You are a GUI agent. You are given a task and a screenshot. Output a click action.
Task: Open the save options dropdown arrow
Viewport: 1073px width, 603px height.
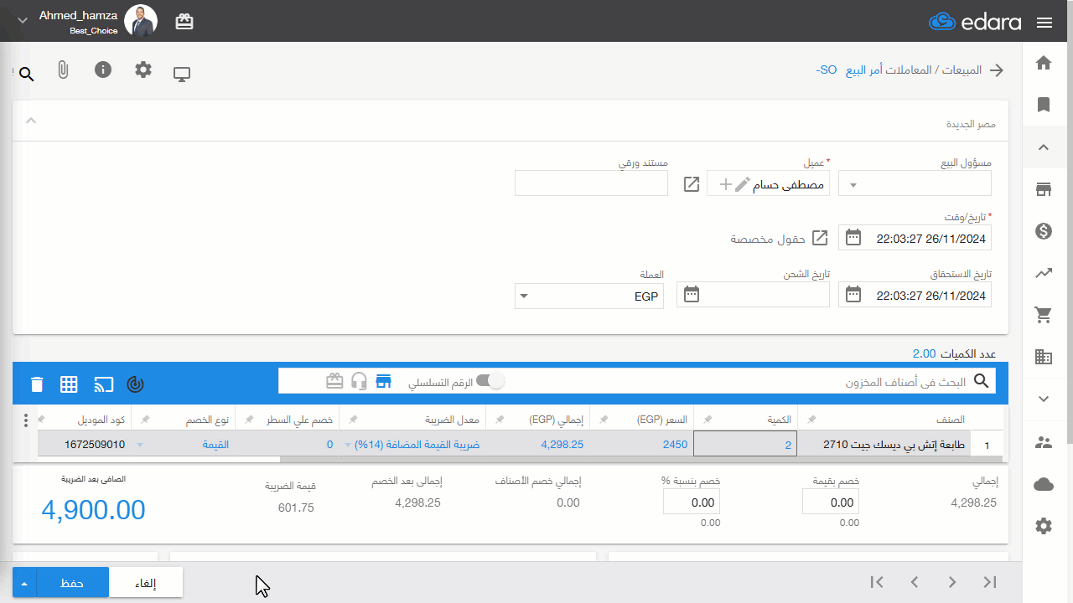pos(24,582)
